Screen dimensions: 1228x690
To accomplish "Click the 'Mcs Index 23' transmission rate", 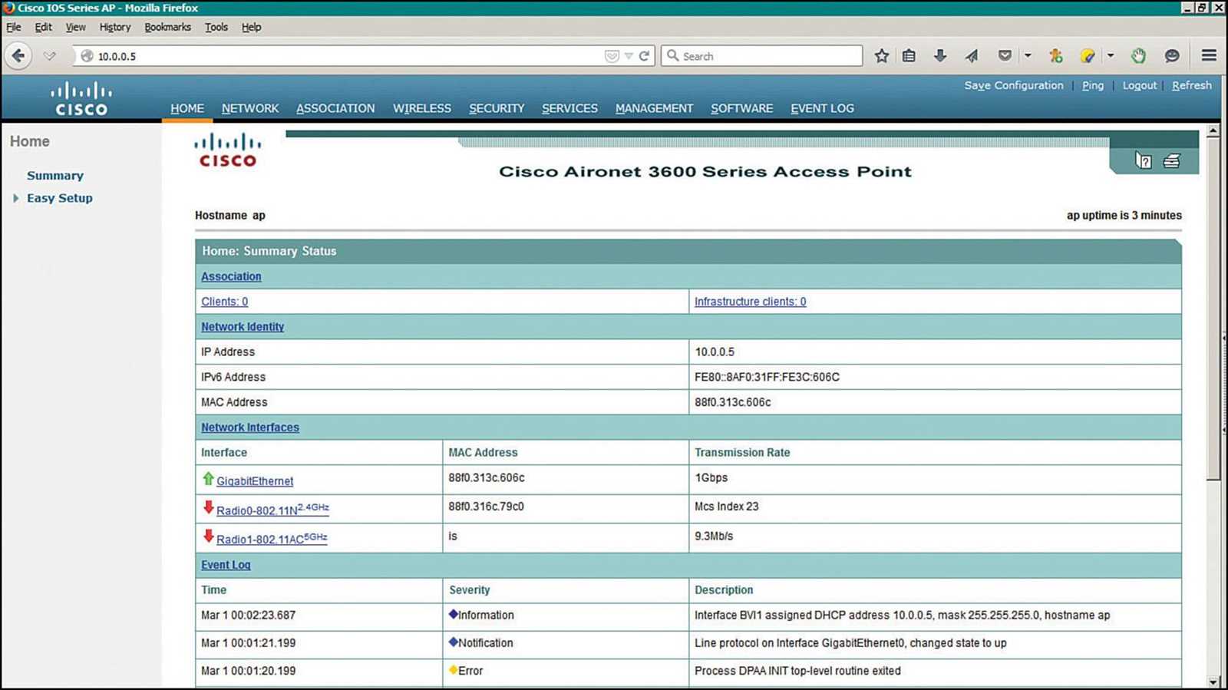I will [726, 507].
